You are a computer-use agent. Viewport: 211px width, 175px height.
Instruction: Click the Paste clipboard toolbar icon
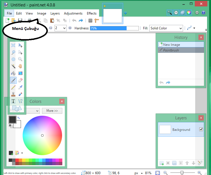(52, 20)
